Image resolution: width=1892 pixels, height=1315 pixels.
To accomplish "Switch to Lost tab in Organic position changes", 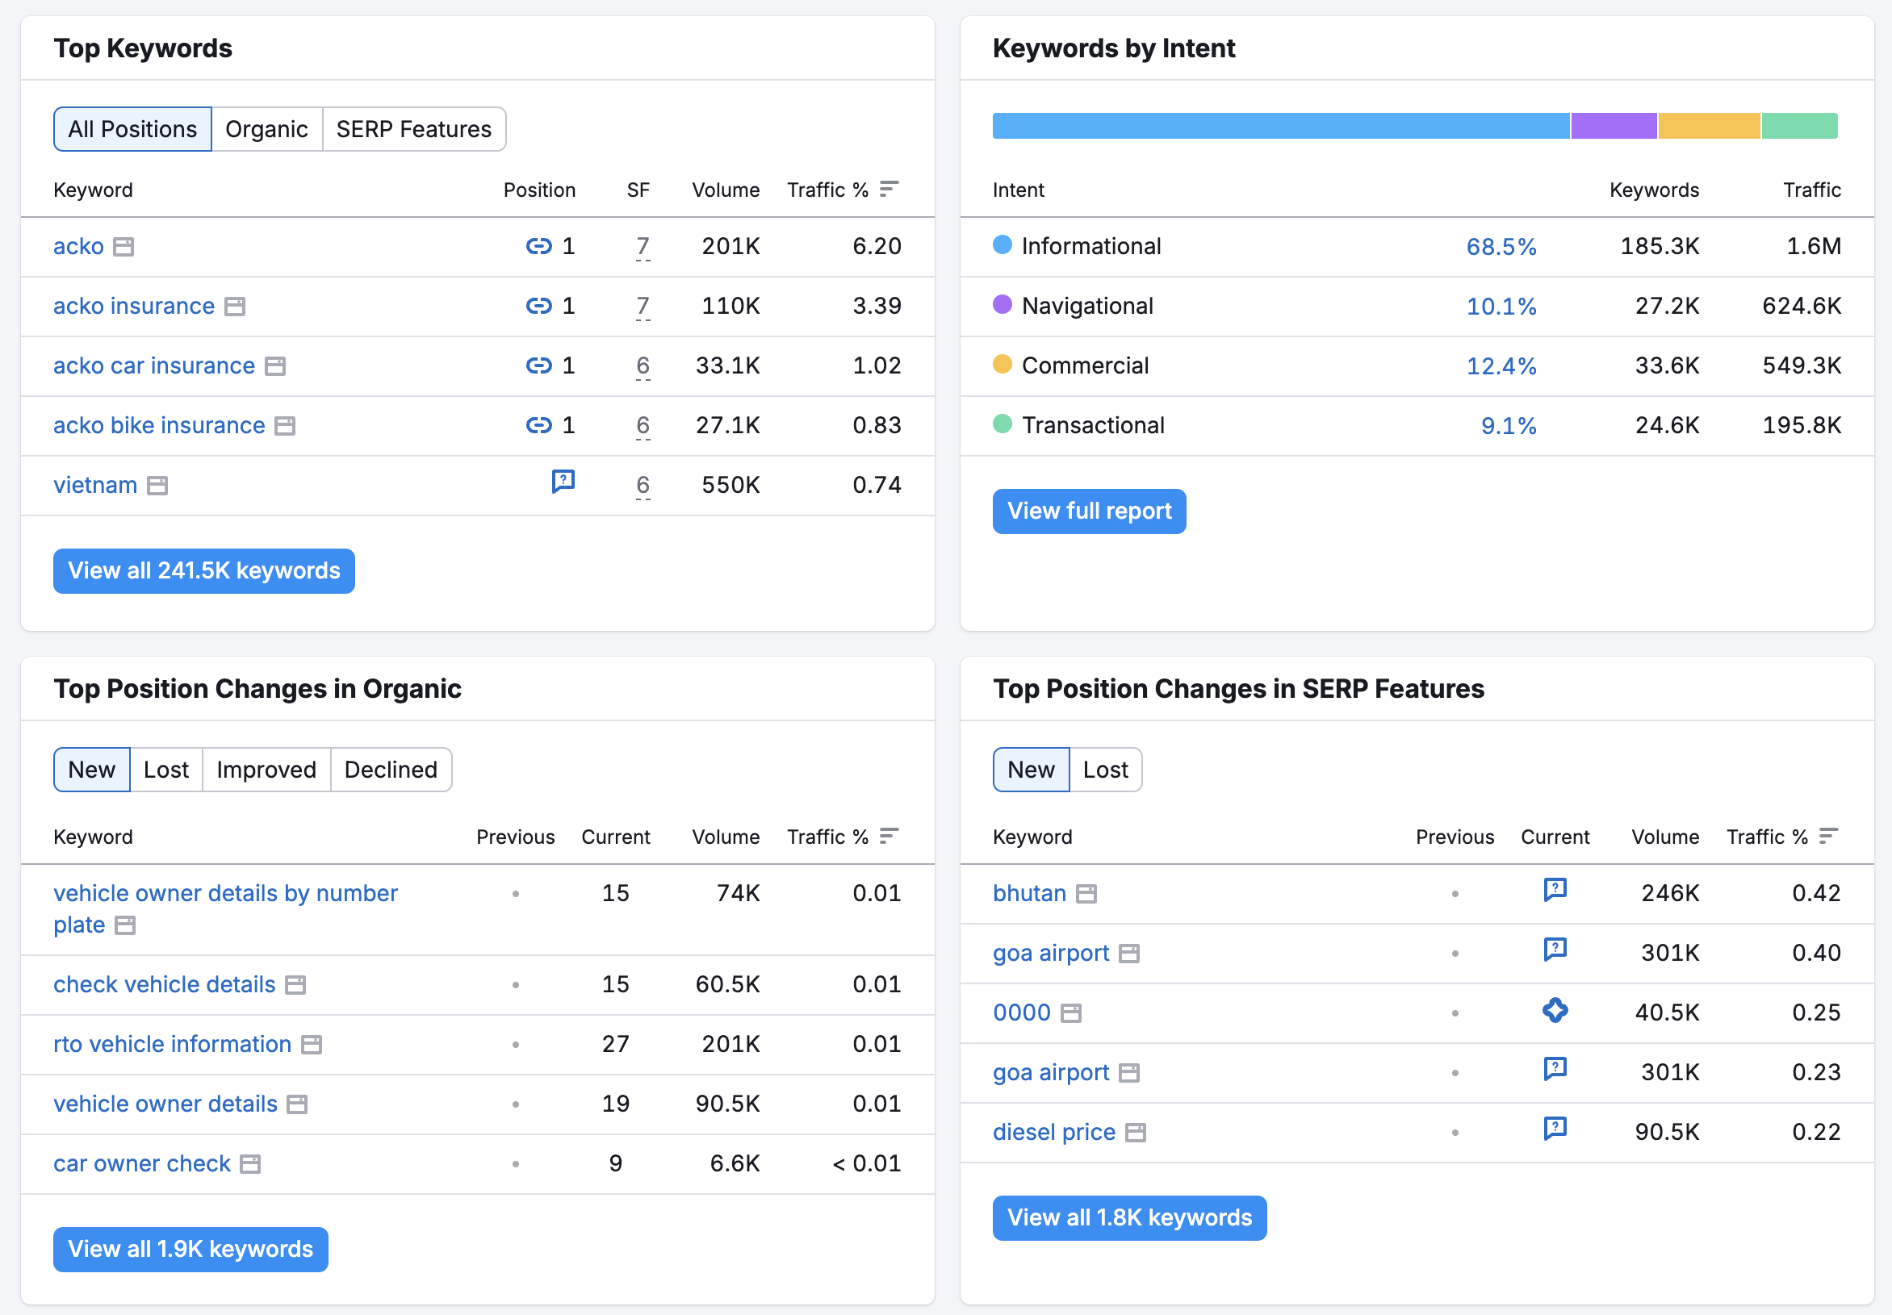I will pos(166,770).
